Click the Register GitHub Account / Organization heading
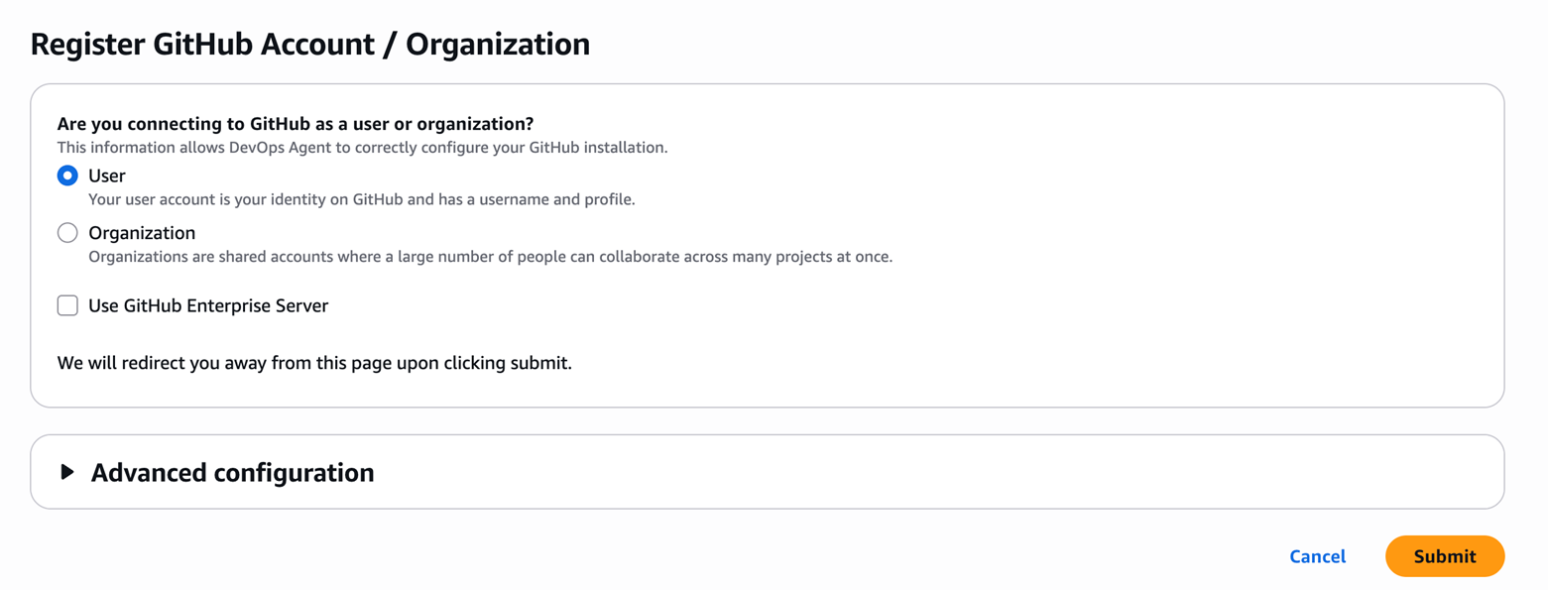Screen dimensions: 1548x590 tap(310, 44)
